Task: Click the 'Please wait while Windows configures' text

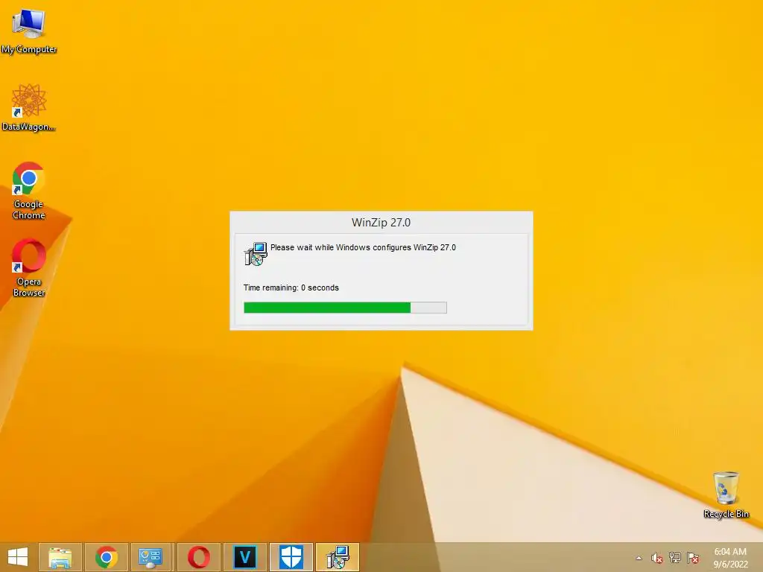Action: [363, 247]
